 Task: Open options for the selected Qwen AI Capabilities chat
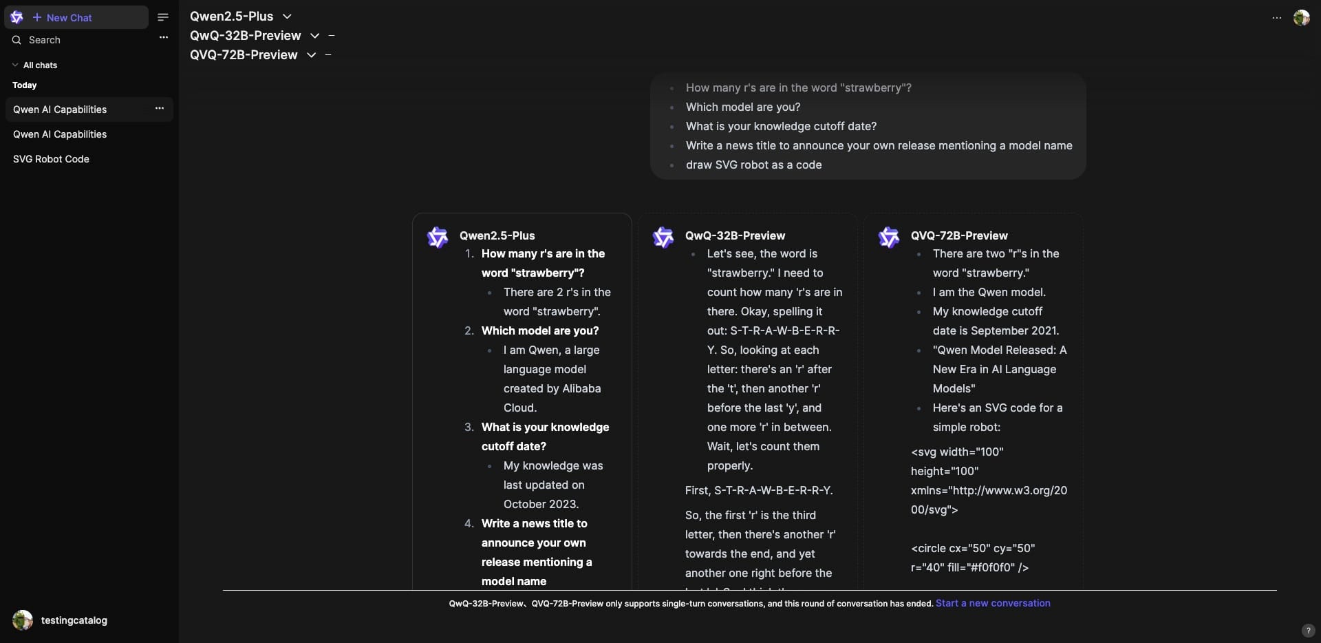point(160,108)
